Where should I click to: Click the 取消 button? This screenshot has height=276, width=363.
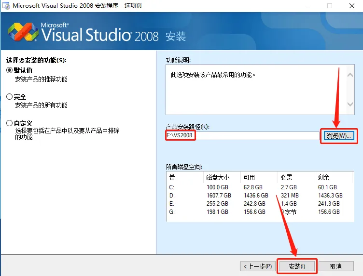point(336,266)
